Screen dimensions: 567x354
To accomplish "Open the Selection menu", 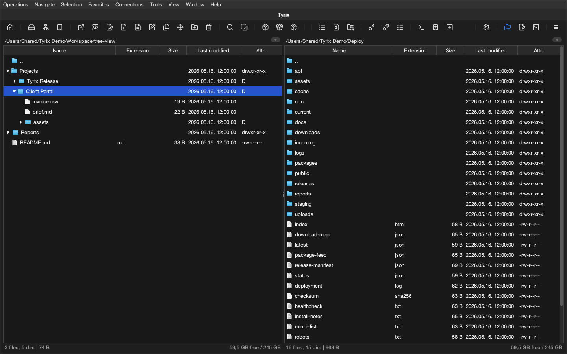I will [x=71, y=5].
